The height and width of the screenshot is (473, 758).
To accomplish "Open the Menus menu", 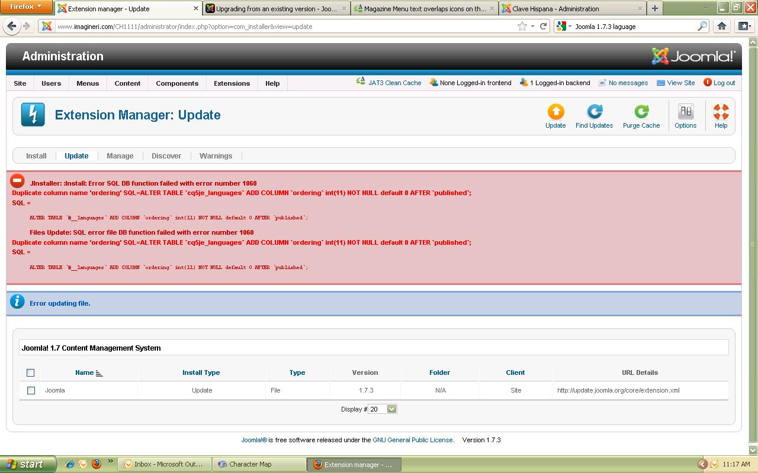I will pyautogui.click(x=88, y=83).
